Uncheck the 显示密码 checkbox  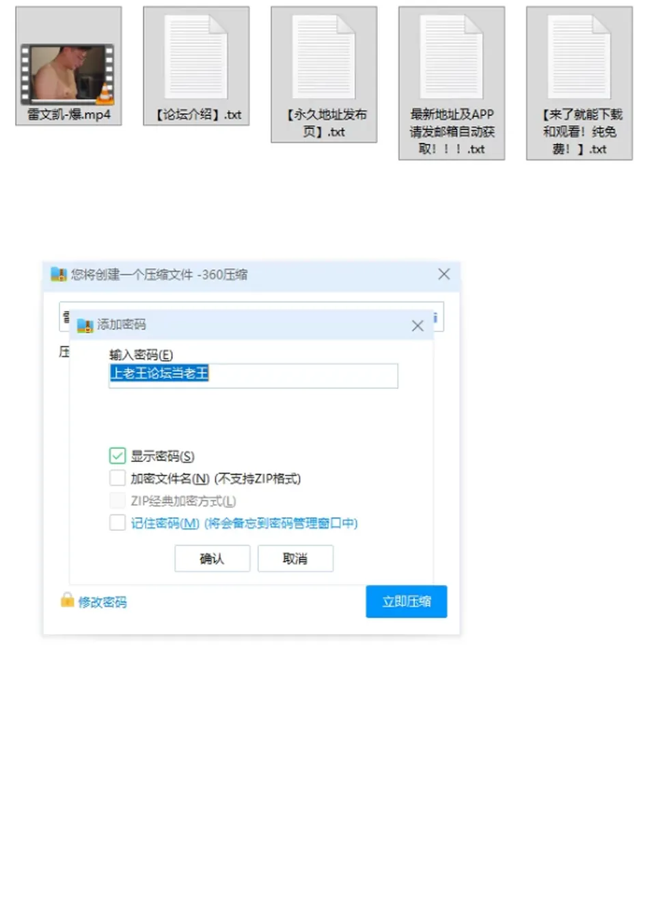[x=118, y=456]
